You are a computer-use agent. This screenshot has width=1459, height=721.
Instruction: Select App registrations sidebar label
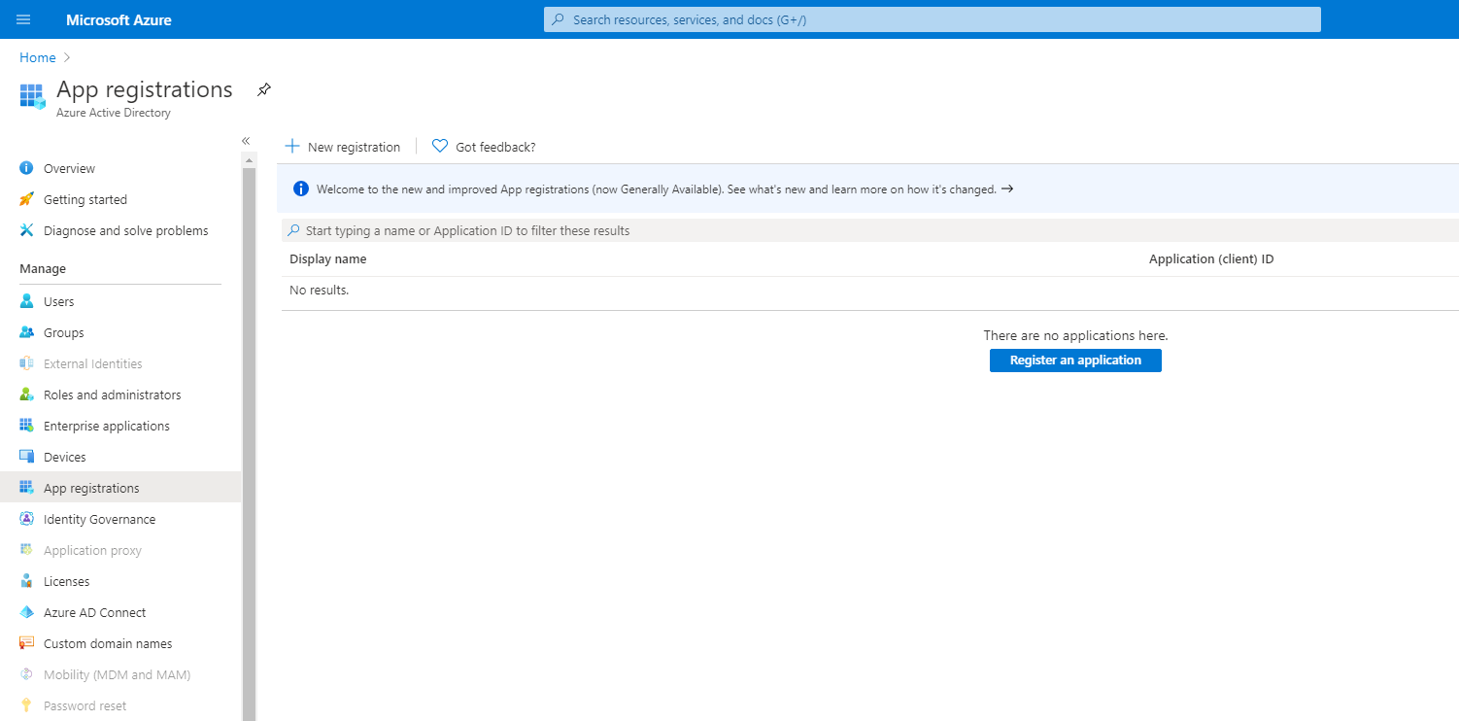(91, 488)
